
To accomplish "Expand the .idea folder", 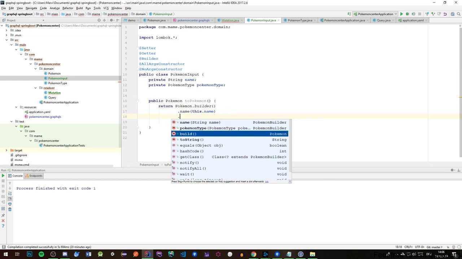I will [x=6, y=30].
